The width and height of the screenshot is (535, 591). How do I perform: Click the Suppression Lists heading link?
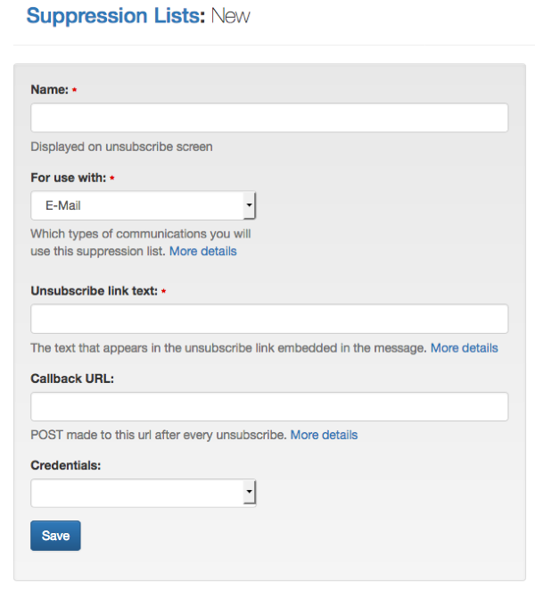click(116, 16)
